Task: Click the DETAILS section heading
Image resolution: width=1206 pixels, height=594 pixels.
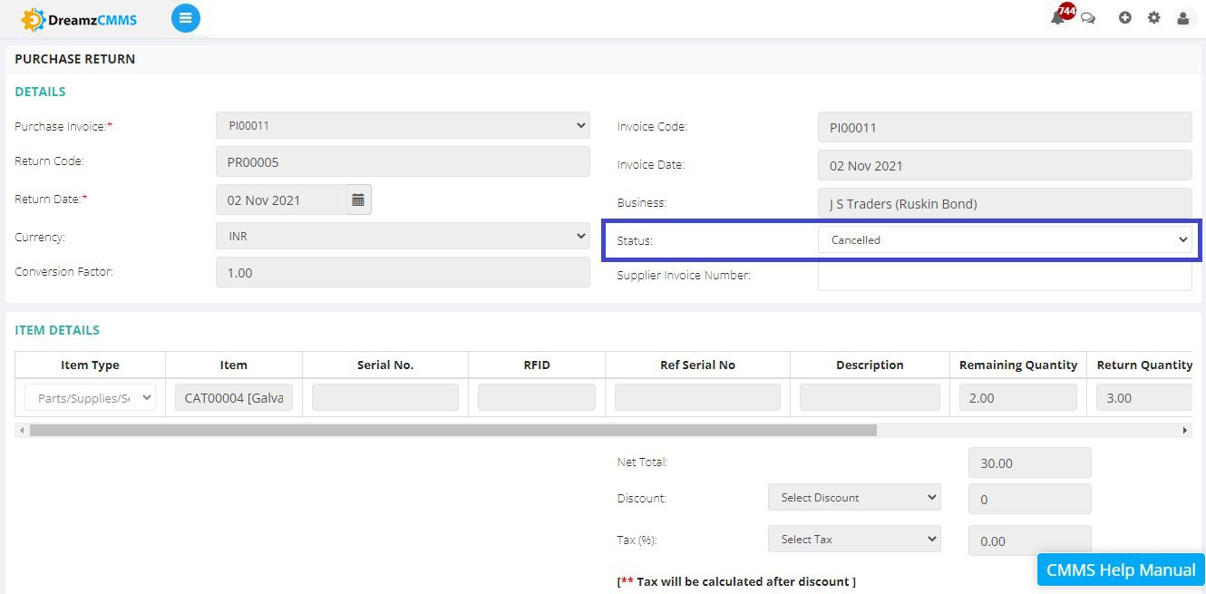Action: pos(40,92)
